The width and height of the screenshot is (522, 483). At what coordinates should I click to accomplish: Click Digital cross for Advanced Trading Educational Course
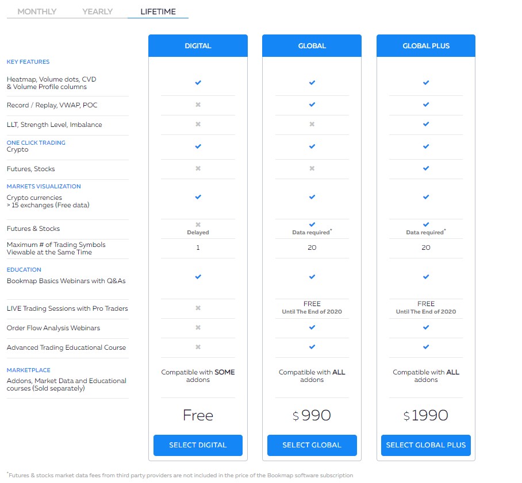(198, 347)
